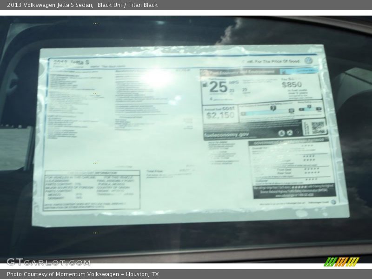This screenshot has width=372, height=279.
Task: Click the fueleconomy.gov link text
Action: pyautogui.click(x=226, y=134)
